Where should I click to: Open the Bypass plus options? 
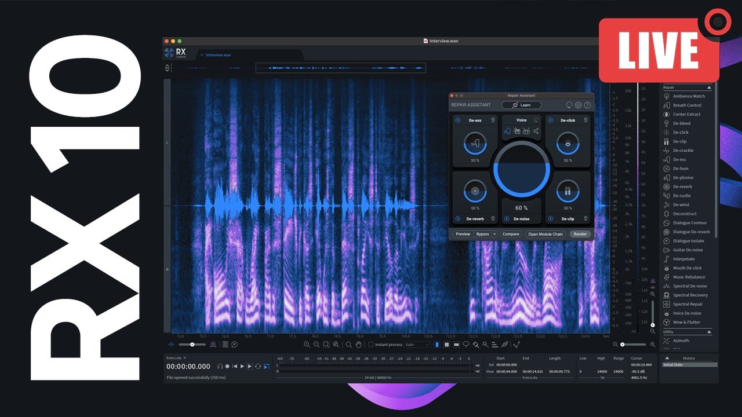point(494,234)
